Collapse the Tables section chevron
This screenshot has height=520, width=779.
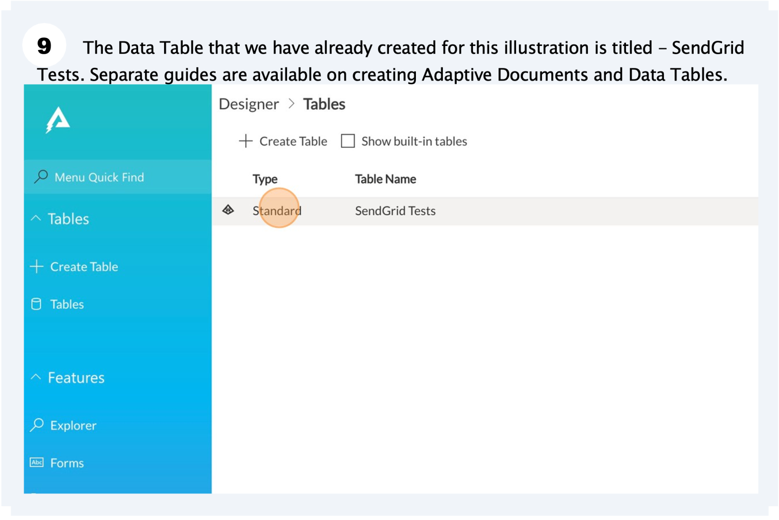tap(36, 218)
